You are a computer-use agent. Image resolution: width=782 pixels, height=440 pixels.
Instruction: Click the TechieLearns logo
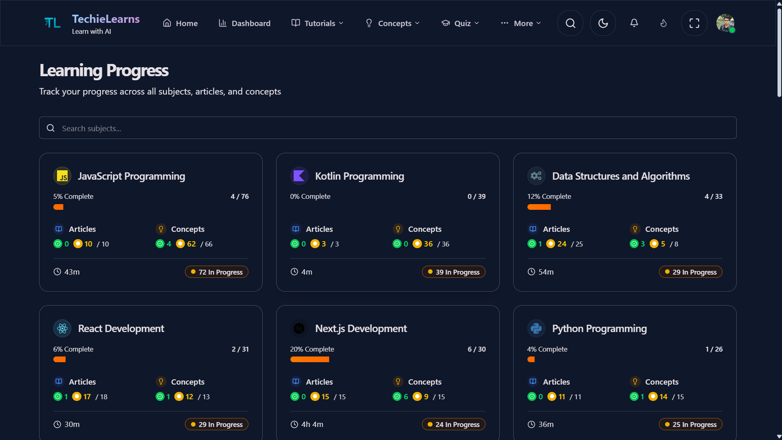pyautogui.click(x=52, y=23)
